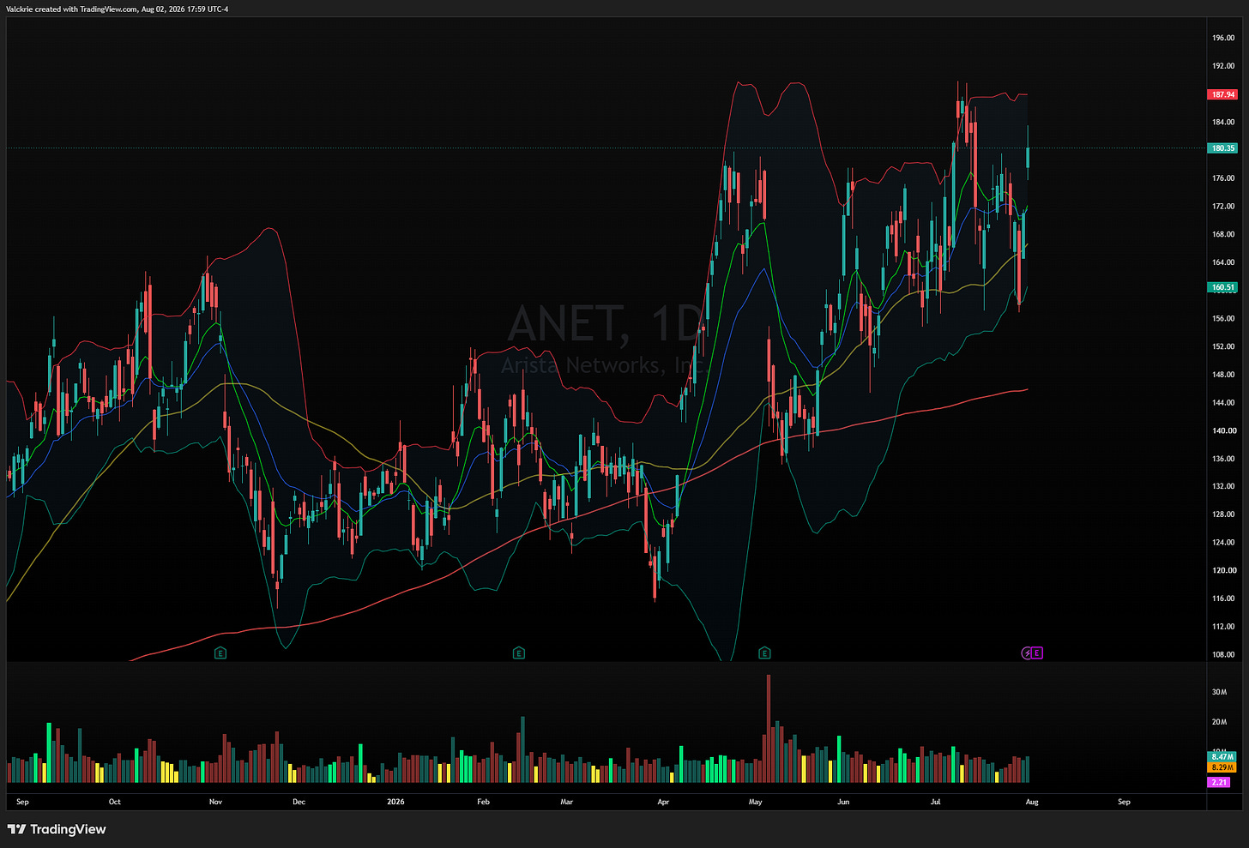This screenshot has width=1249, height=848.
Task: Select the Dec label on the time axis
Action: tap(299, 802)
